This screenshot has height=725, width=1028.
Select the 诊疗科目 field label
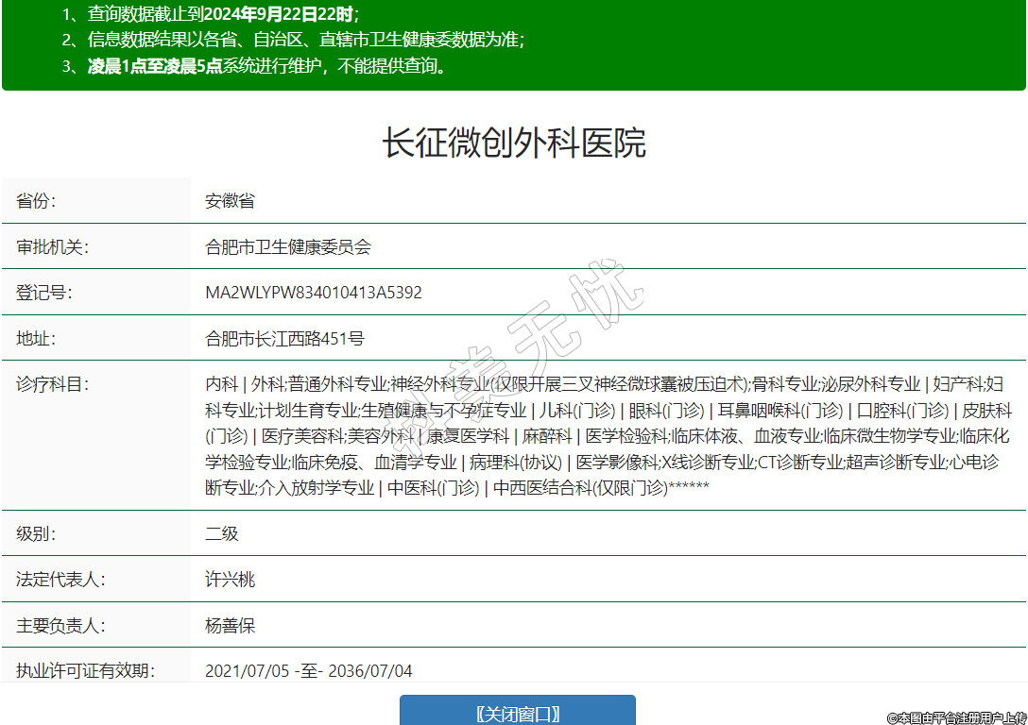[52, 384]
